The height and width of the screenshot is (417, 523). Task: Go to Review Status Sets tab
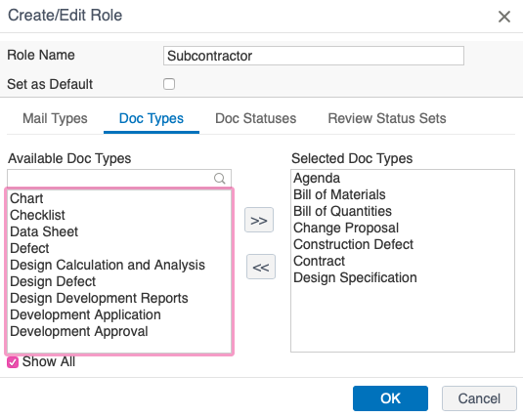(x=387, y=118)
